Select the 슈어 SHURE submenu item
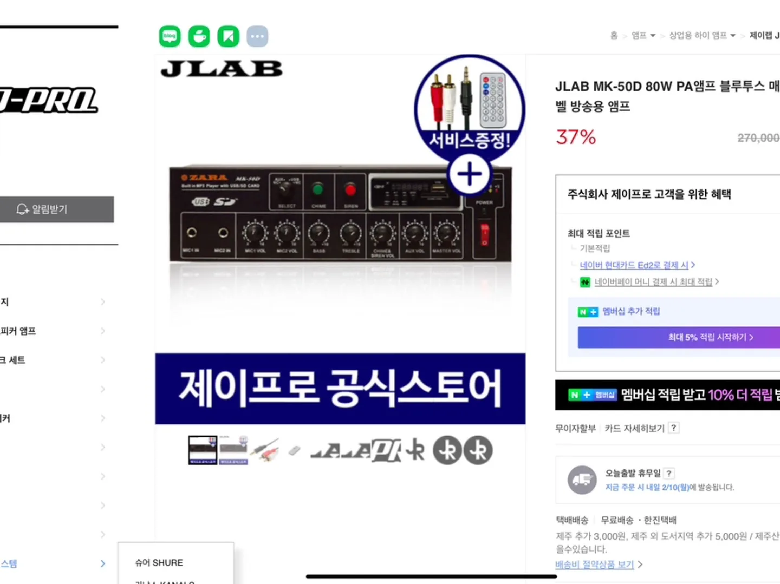The image size is (780, 584). (x=159, y=562)
